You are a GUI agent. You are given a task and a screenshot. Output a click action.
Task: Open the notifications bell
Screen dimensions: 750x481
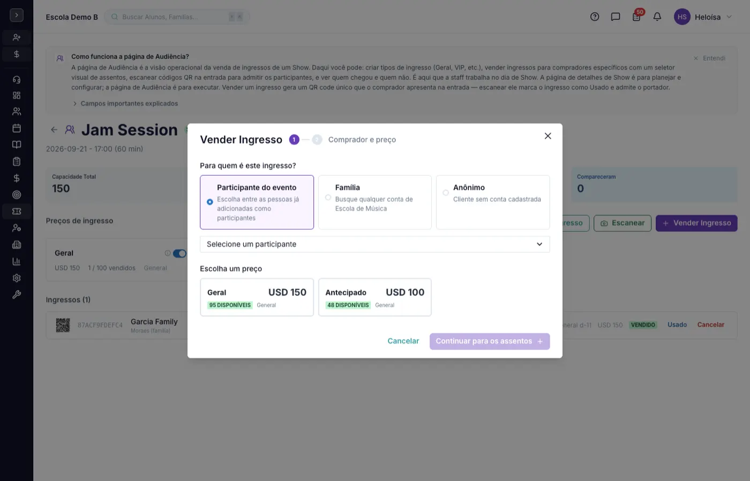point(657,17)
